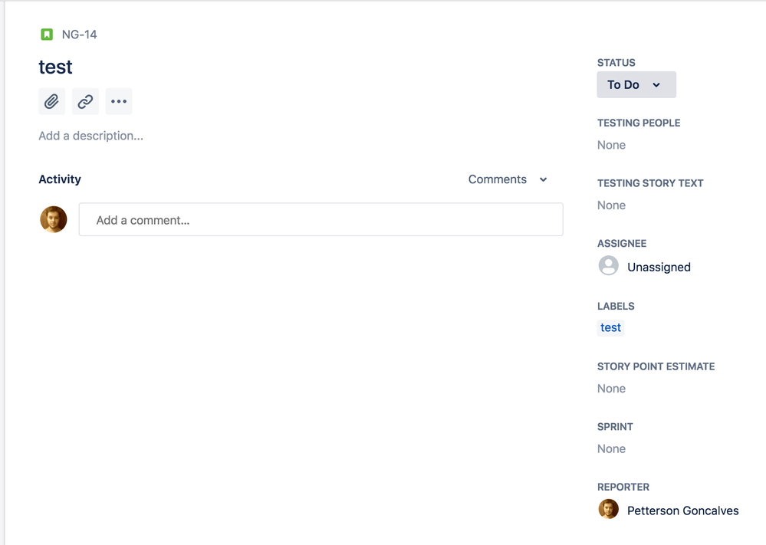The width and height of the screenshot is (766, 545).
Task: Click the issue title test to edit it
Action: [54, 67]
